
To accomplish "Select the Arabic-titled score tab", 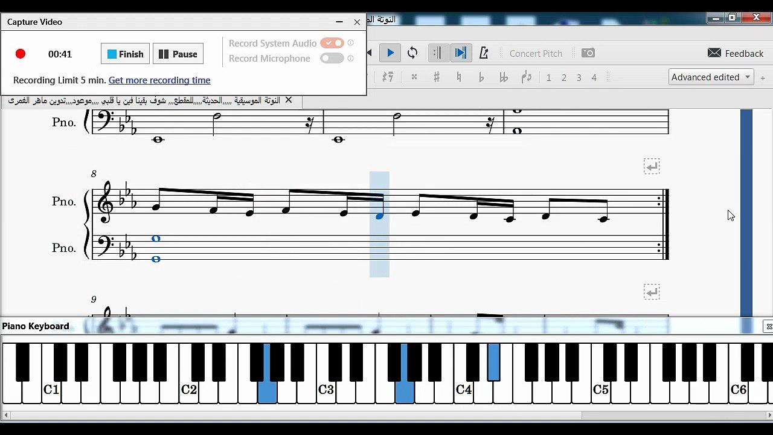I will point(144,100).
